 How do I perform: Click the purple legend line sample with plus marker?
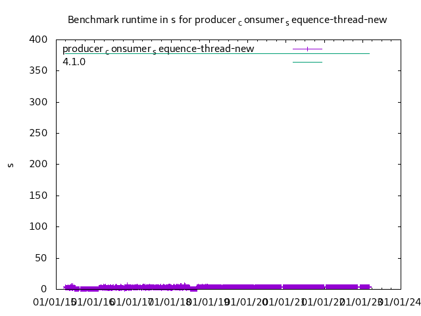(x=307, y=49)
